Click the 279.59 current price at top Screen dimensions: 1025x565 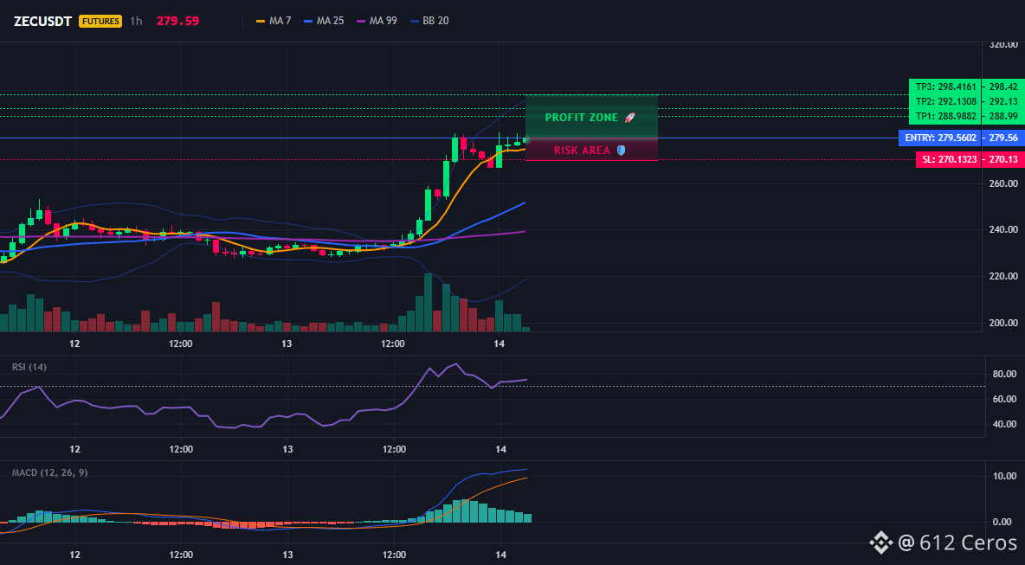pos(177,21)
